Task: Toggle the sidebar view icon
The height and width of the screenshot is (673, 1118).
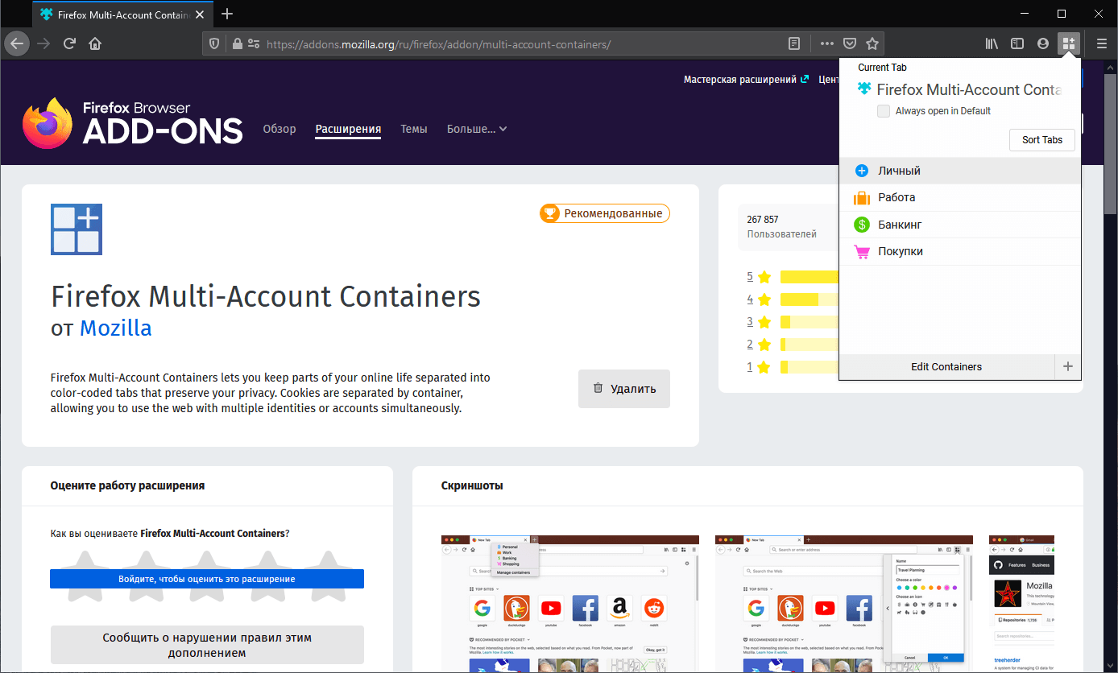Action: 1017,43
